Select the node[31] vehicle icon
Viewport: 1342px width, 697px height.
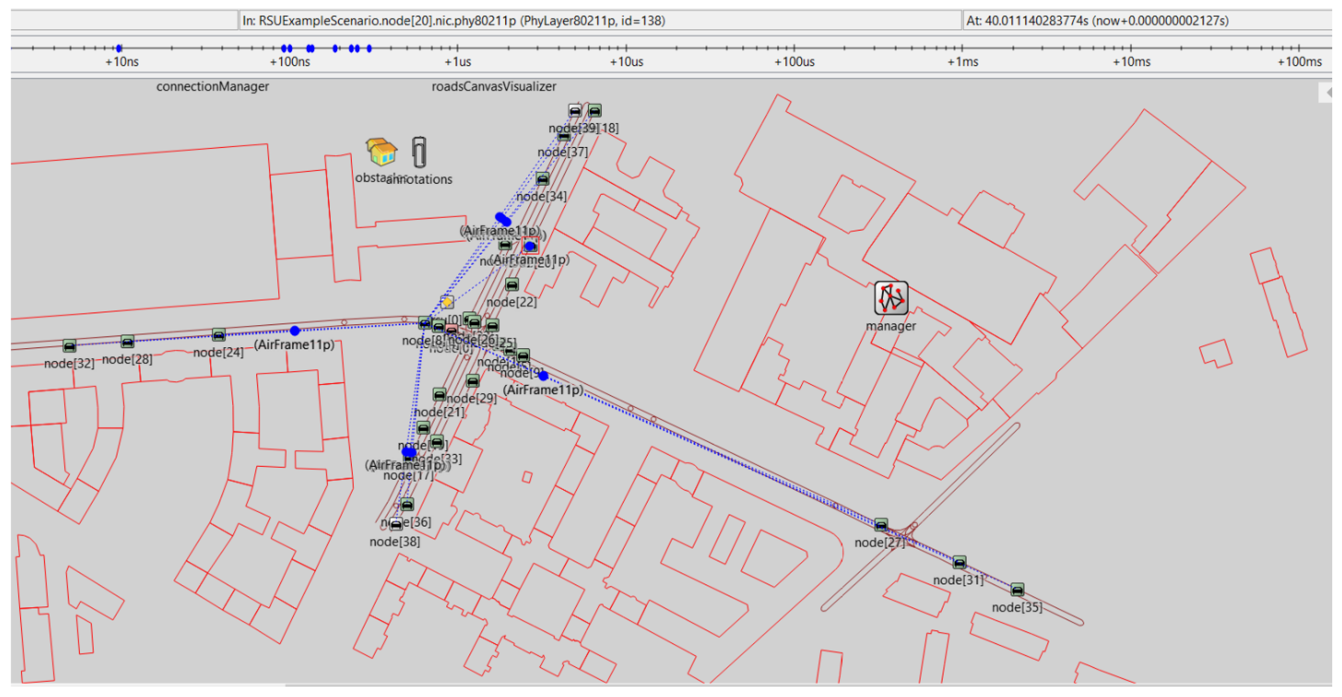[959, 563]
